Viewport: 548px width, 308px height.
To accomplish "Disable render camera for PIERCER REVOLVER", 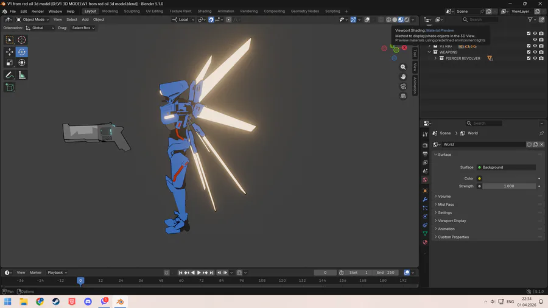I will click(x=541, y=58).
